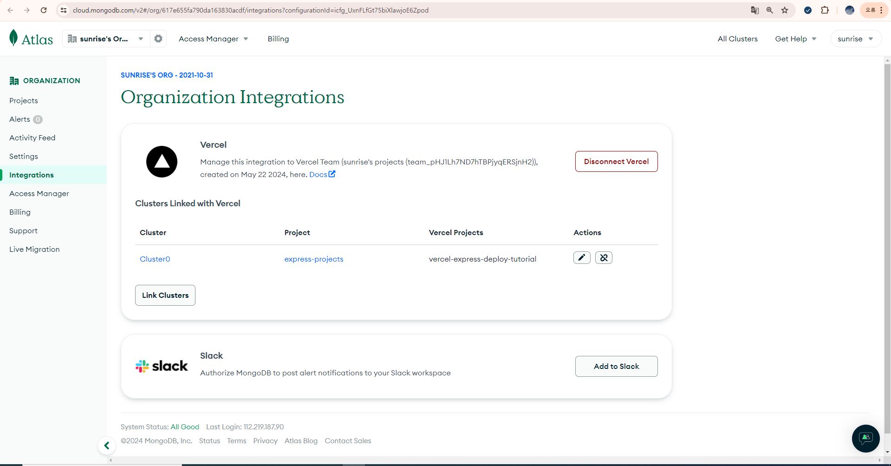Go back in browser history
The height and width of the screenshot is (466, 891).
pyautogui.click(x=10, y=10)
